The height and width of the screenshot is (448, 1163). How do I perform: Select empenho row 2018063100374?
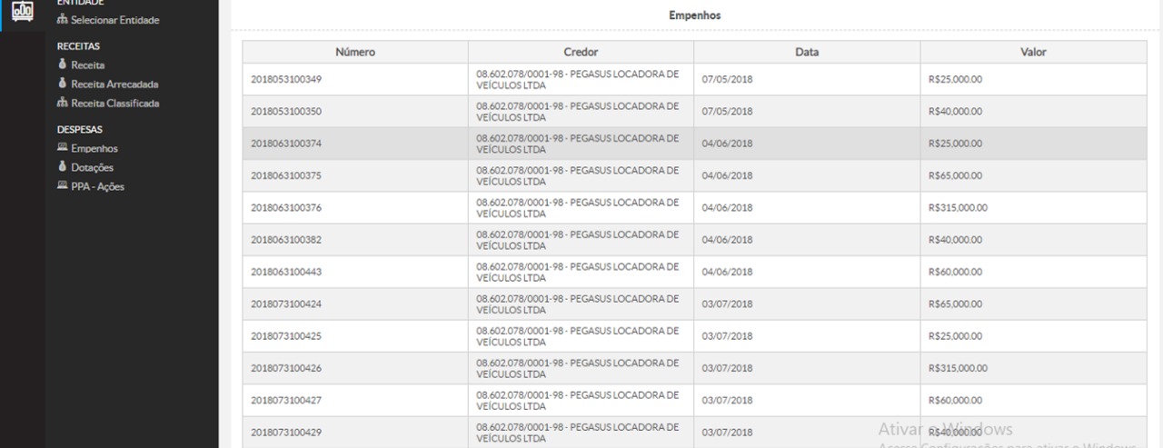pos(286,144)
